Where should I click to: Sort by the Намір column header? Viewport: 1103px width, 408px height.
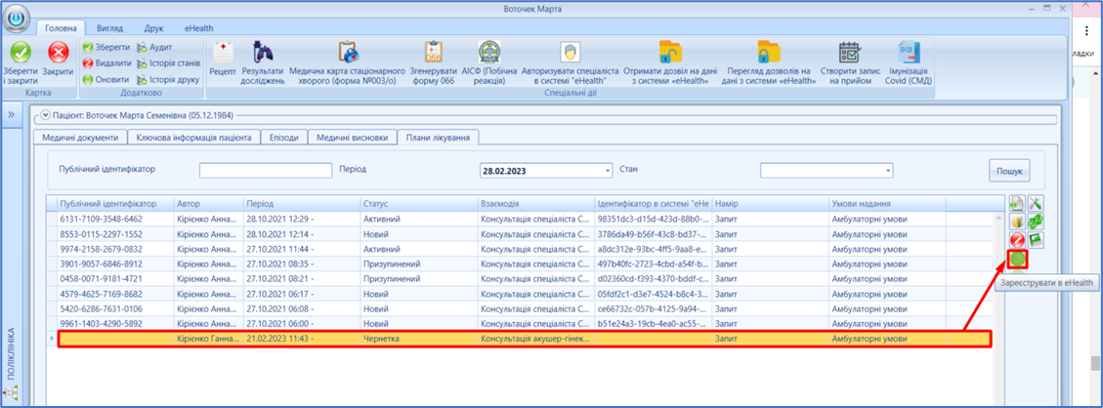(770, 204)
